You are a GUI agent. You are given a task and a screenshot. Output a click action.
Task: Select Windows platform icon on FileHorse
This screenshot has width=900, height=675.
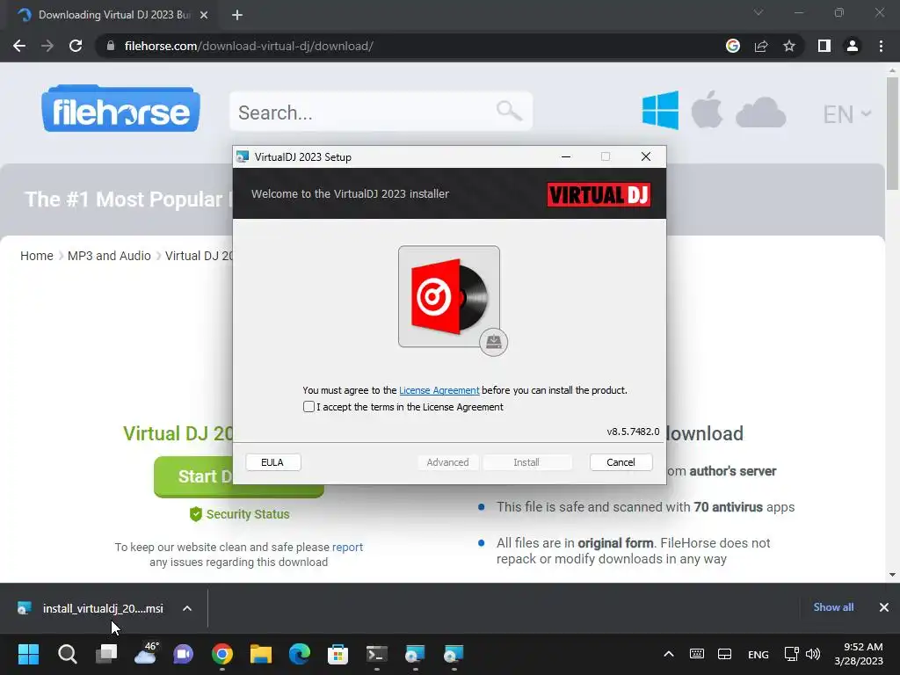pyautogui.click(x=661, y=110)
